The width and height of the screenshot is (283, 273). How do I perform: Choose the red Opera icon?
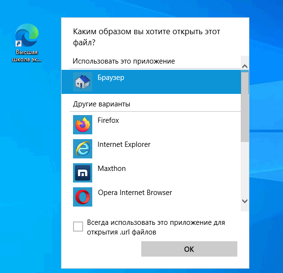[83, 197]
